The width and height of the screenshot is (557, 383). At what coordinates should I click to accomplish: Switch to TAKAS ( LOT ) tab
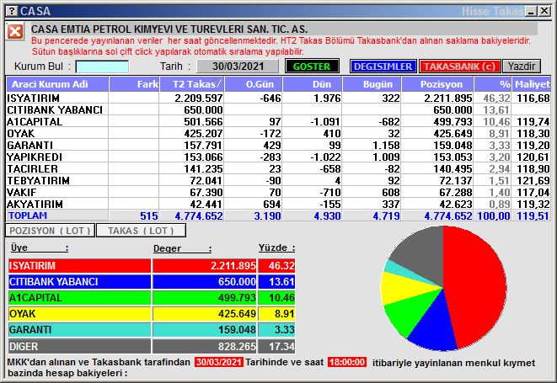[x=141, y=231]
